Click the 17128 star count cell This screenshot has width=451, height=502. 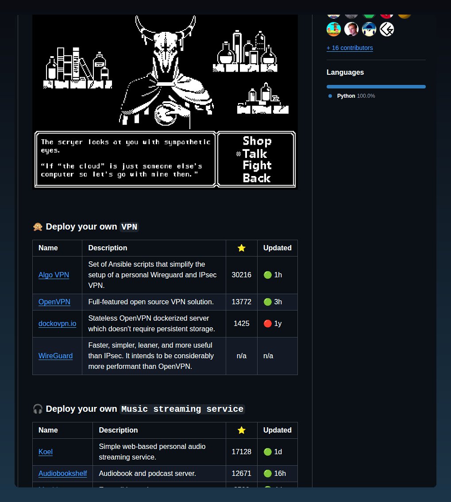click(x=242, y=452)
